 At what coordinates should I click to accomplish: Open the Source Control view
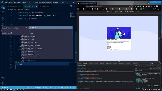3,18
